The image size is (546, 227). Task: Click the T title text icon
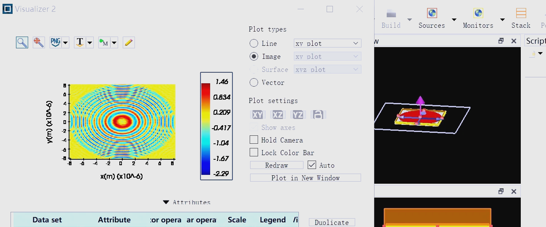click(x=79, y=42)
